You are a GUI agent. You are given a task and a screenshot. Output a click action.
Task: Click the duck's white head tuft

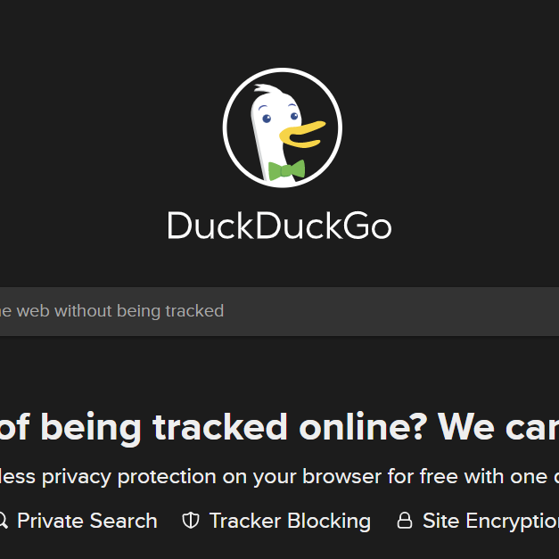(266, 88)
